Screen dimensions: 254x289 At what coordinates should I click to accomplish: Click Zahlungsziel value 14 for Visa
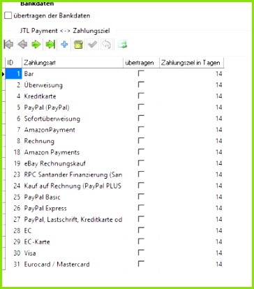(x=218, y=253)
